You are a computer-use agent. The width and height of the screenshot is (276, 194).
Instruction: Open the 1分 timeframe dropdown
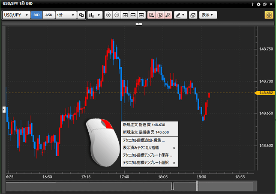66,15
